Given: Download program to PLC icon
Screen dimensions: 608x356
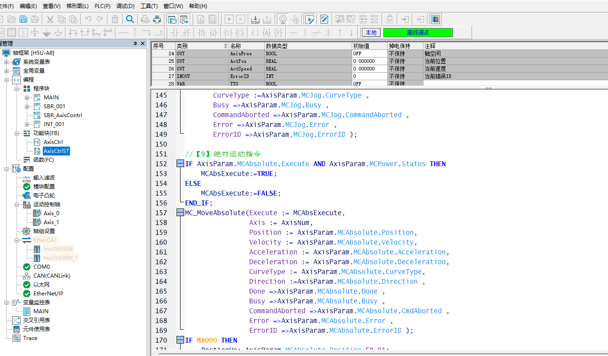Looking at the screenshot, I should (255, 19).
